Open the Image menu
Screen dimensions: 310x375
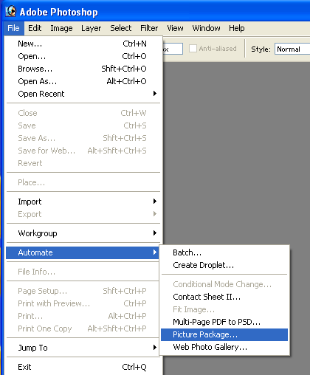(x=61, y=28)
